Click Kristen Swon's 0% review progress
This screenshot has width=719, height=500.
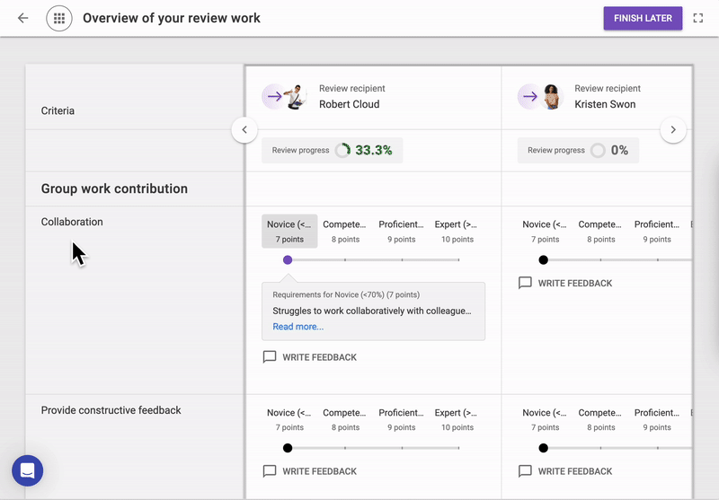(578, 150)
